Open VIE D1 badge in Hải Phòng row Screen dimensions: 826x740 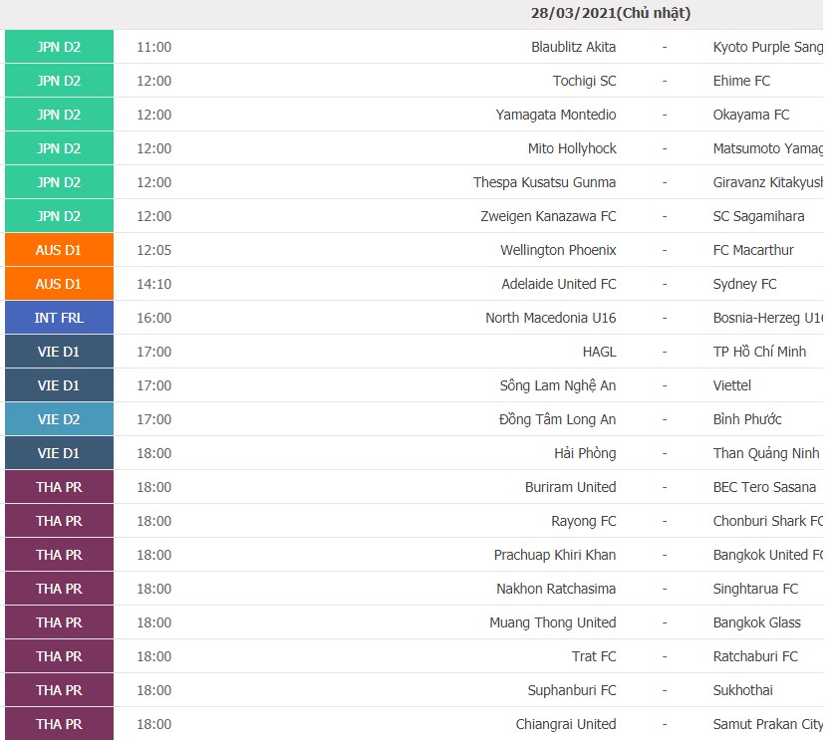click(x=59, y=453)
